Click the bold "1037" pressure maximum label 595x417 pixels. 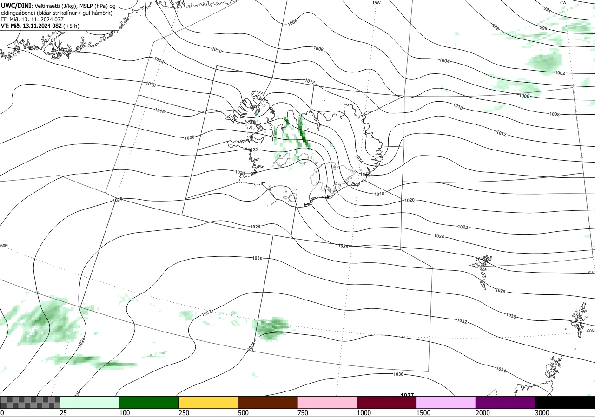tap(407, 395)
